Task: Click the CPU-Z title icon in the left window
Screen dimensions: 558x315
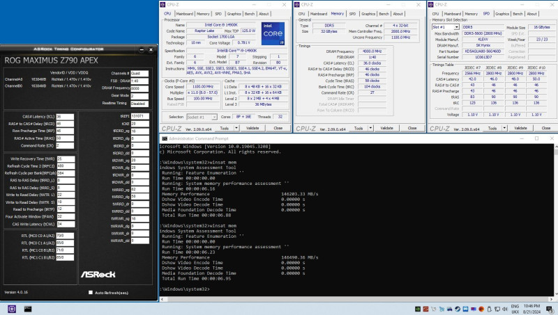Action: pyautogui.click(x=163, y=5)
